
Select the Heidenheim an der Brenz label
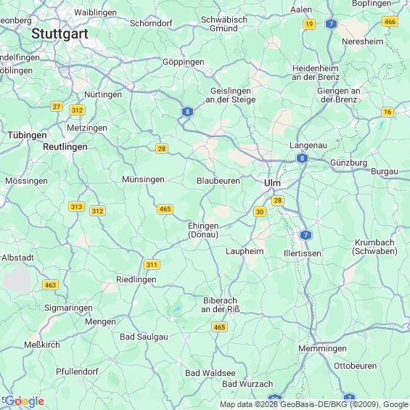(x=316, y=73)
